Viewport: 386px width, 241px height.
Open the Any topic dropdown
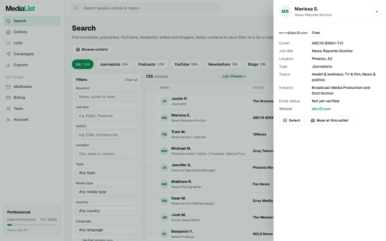tap(107, 173)
